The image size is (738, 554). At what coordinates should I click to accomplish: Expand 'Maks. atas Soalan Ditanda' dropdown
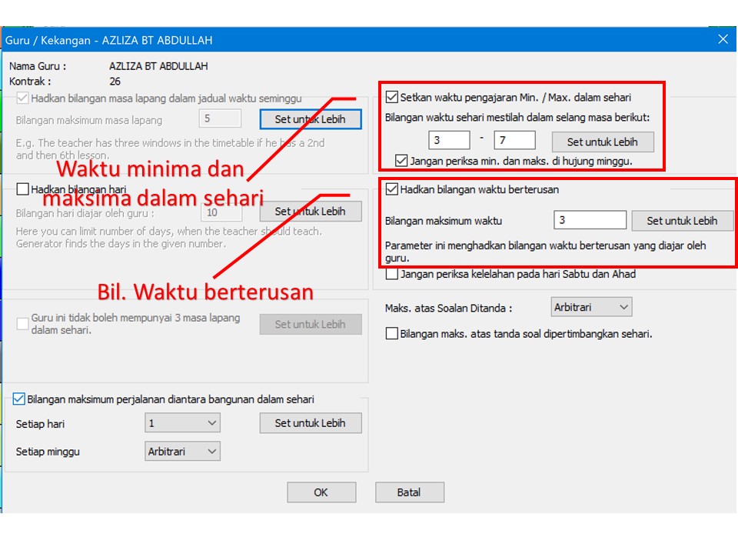[591, 308]
